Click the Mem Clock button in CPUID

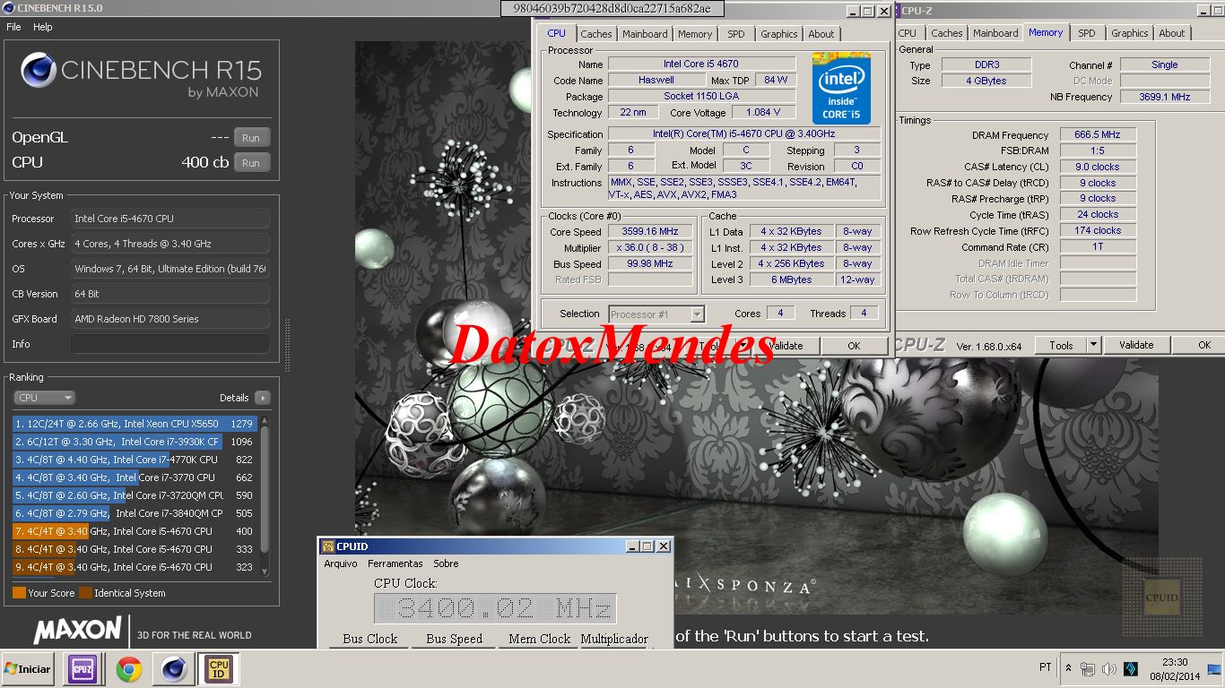coord(539,640)
